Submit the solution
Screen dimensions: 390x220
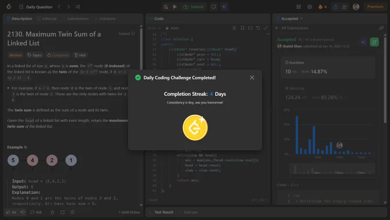pyautogui.click(x=193, y=7)
